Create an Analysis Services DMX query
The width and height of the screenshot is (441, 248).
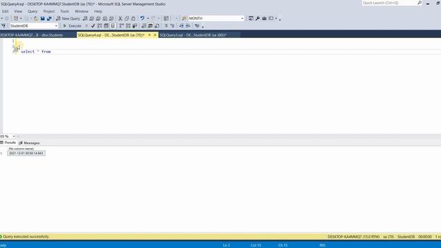click(98, 19)
